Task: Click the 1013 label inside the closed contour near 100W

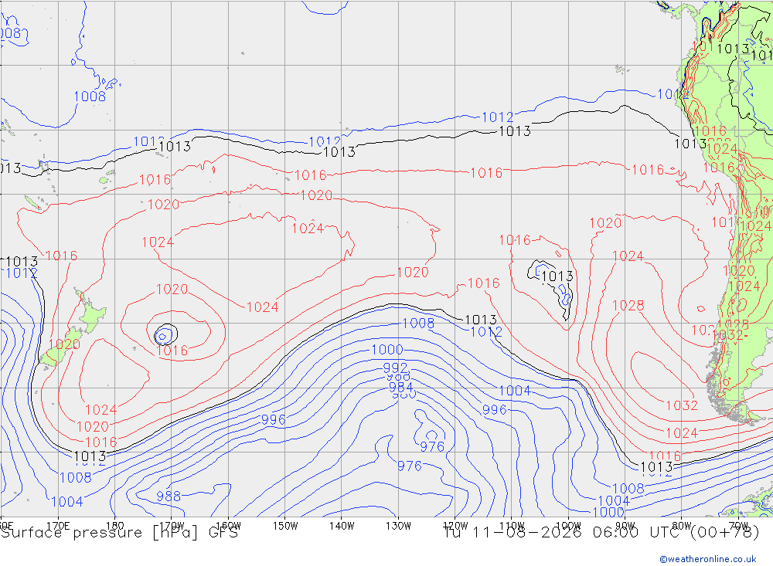Action: pos(557,276)
